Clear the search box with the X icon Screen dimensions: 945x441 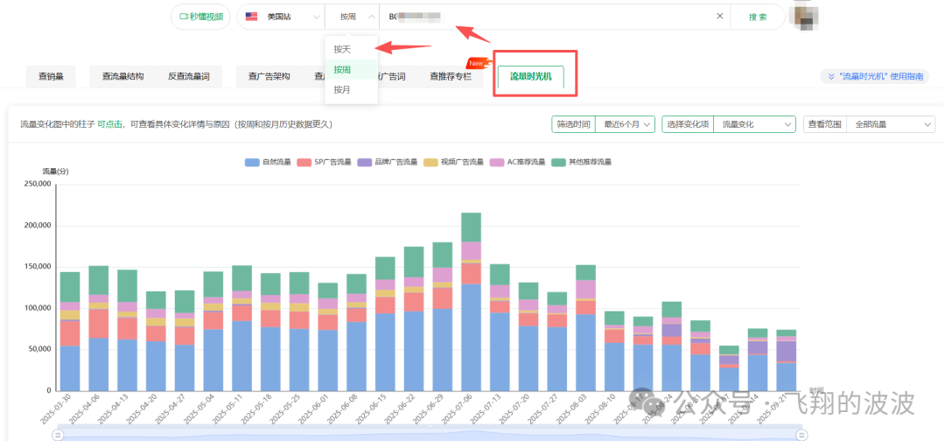720,16
